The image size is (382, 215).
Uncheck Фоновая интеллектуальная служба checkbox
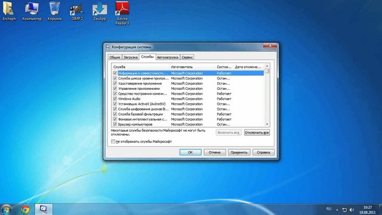(x=115, y=119)
